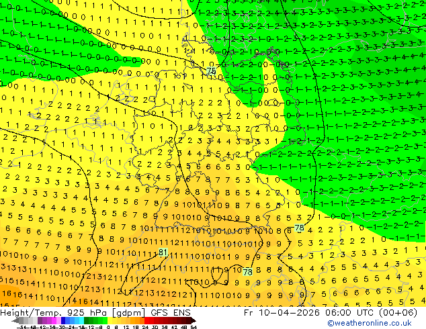Click the legend value label 54
Screen dimensions: 426x329
(x=194, y=327)
